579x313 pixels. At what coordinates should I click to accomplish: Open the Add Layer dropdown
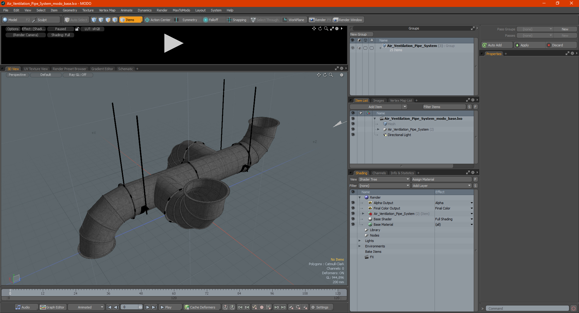[442, 186]
